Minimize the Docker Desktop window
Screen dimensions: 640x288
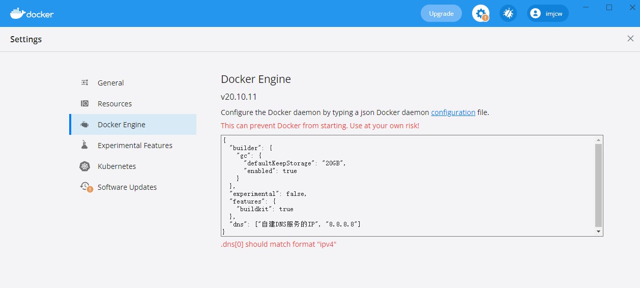click(x=586, y=7)
